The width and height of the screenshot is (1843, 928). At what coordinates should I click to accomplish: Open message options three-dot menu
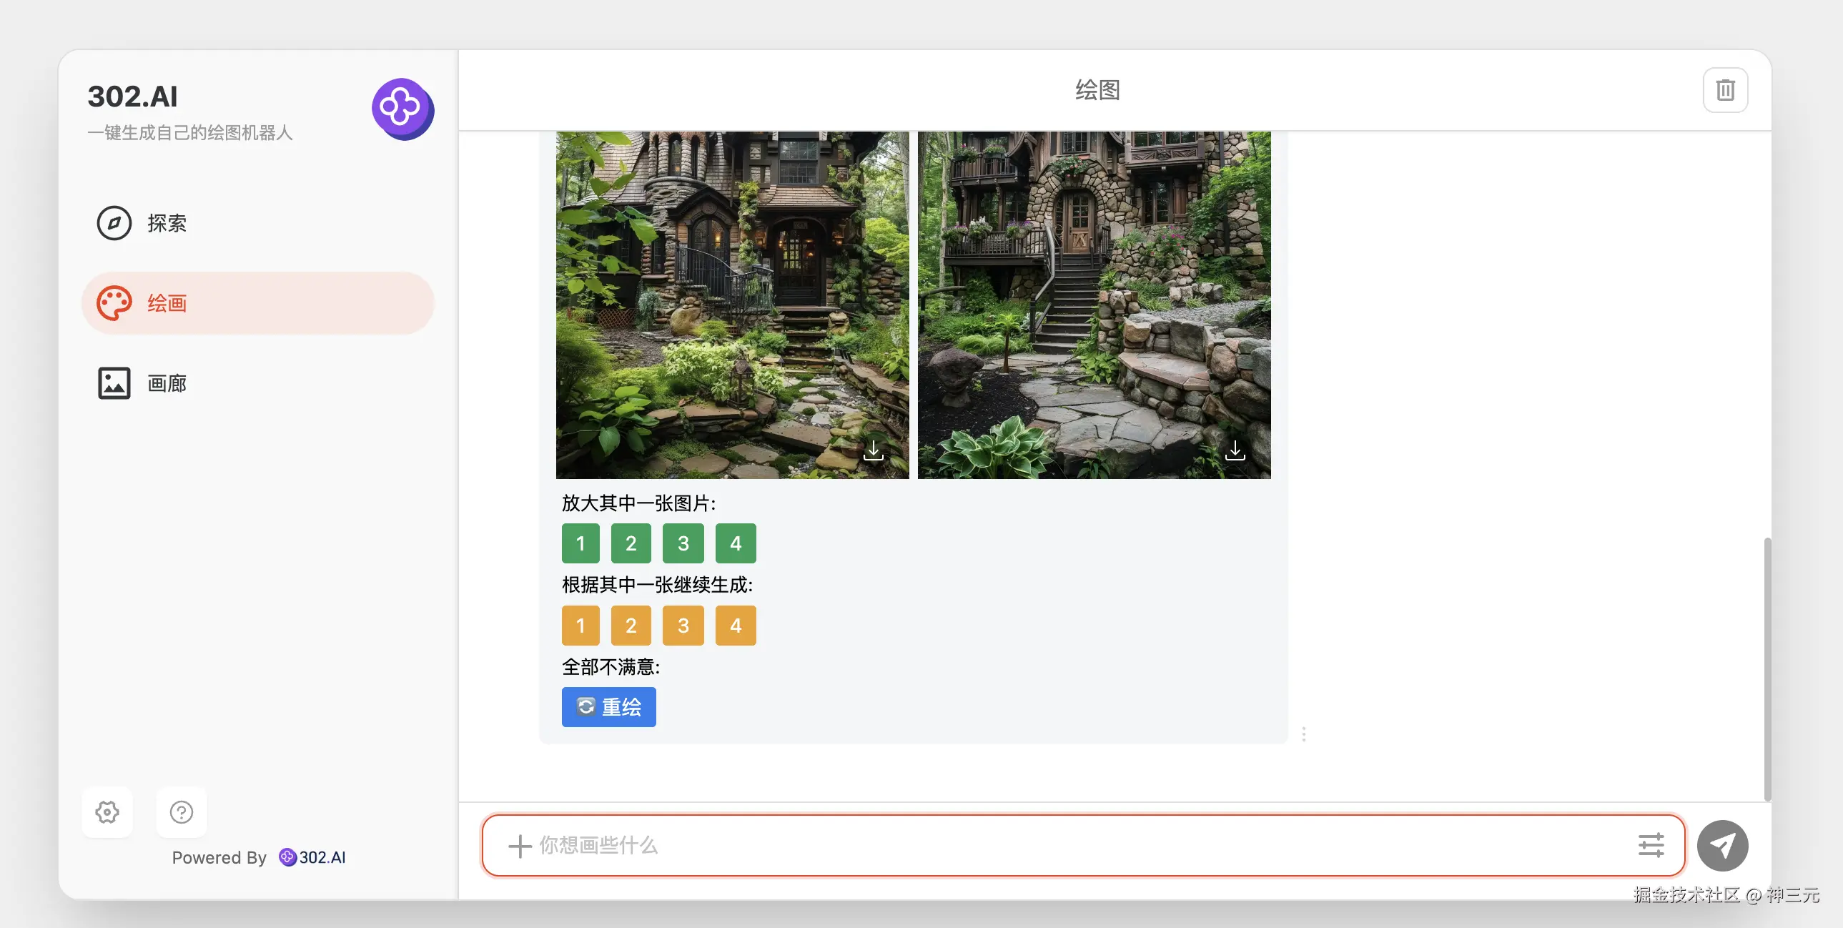(1303, 734)
